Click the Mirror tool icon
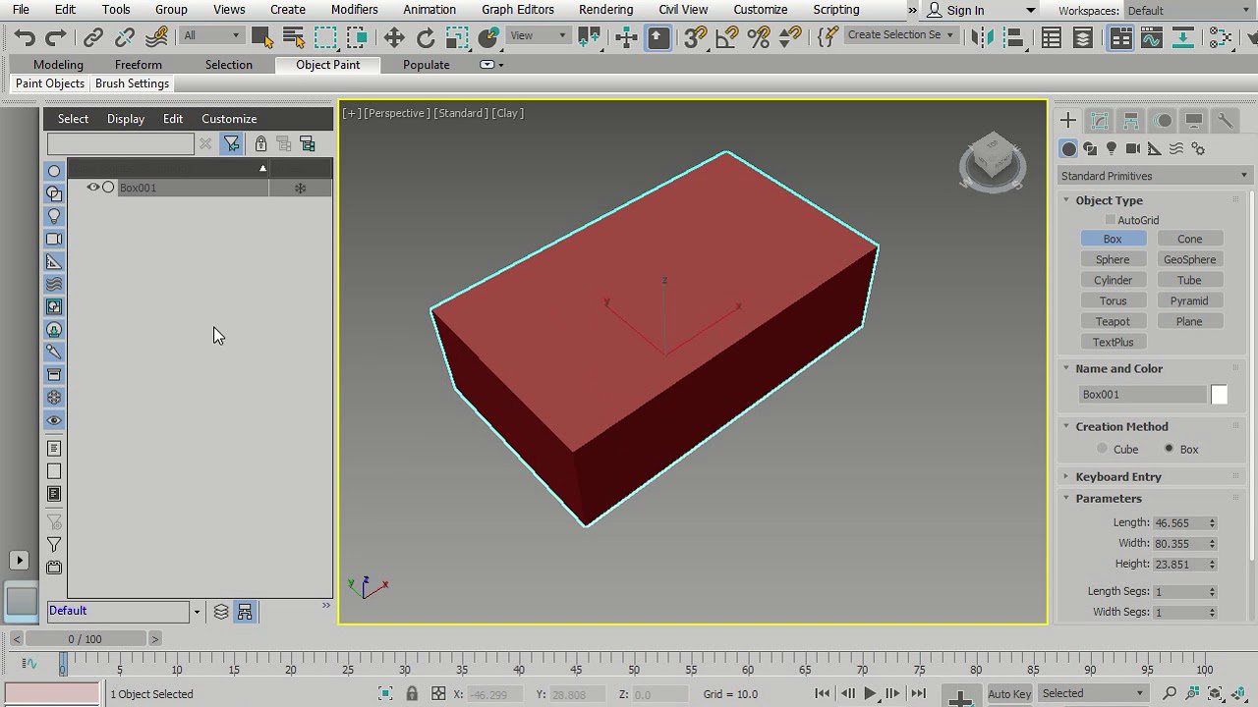The height and width of the screenshot is (707, 1258). pyautogui.click(x=981, y=37)
